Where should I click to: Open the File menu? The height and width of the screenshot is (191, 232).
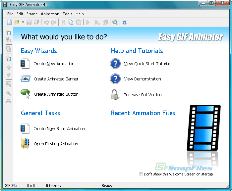point(10,14)
